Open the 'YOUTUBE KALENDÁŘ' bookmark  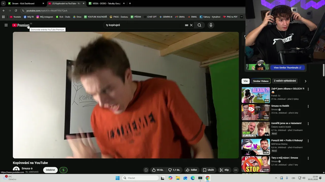(95, 17)
